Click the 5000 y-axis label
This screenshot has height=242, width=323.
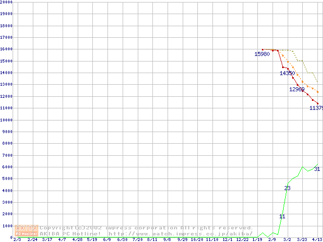coord(7,179)
